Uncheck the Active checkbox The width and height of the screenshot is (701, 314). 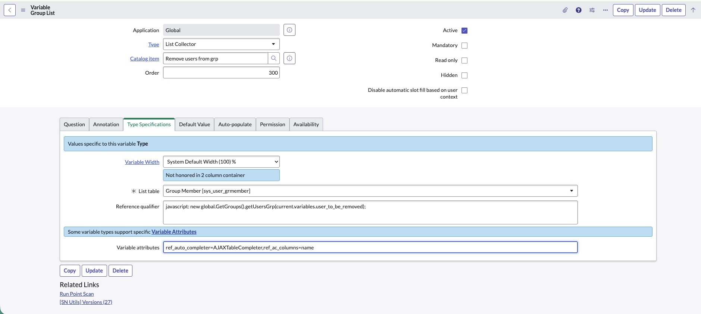464,31
